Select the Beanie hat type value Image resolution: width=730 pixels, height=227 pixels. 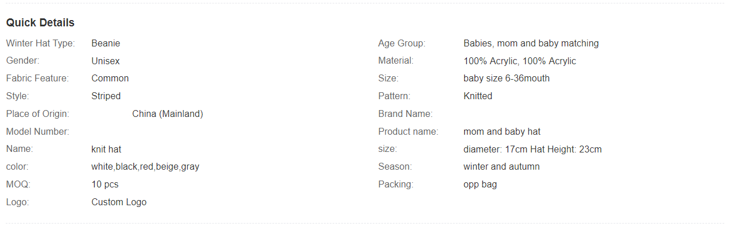click(106, 43)
